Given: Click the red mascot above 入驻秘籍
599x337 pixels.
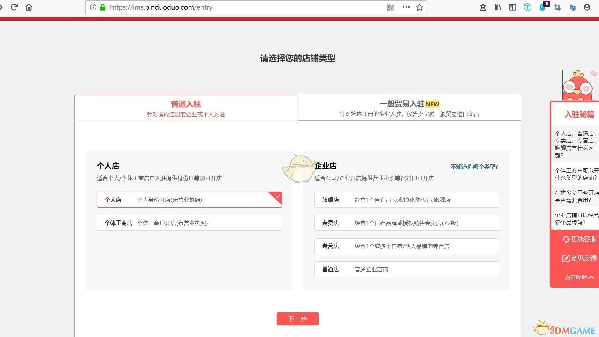Looking at the screenshot, I should tap(579, 85).
